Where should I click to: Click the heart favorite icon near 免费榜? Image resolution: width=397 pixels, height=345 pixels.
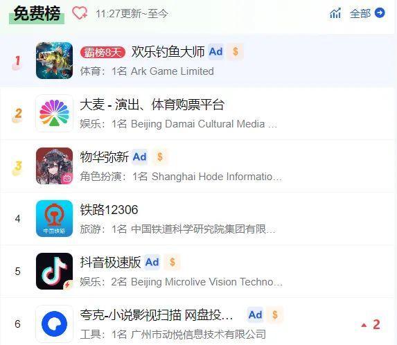(x=80, y=13)
